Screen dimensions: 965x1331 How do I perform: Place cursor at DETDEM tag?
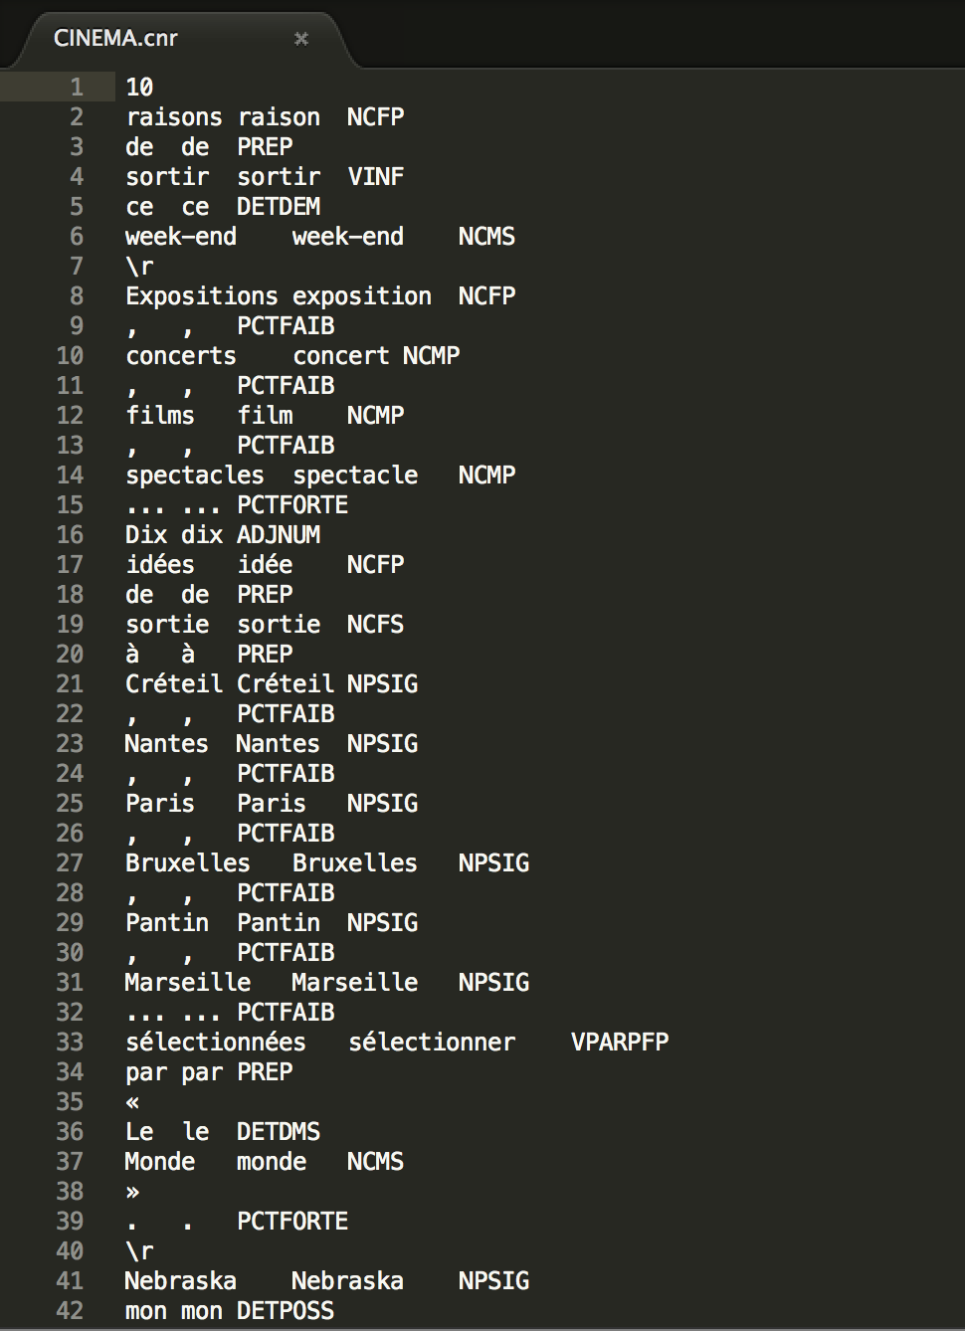tap(279, 207)
